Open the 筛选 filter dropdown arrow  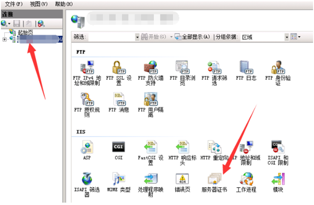coord(137,37)
